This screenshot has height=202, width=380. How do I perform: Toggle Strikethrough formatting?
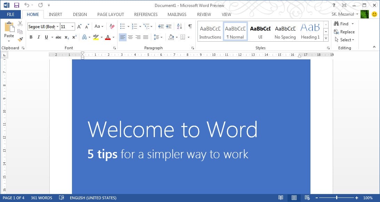(x=58, y=37)
